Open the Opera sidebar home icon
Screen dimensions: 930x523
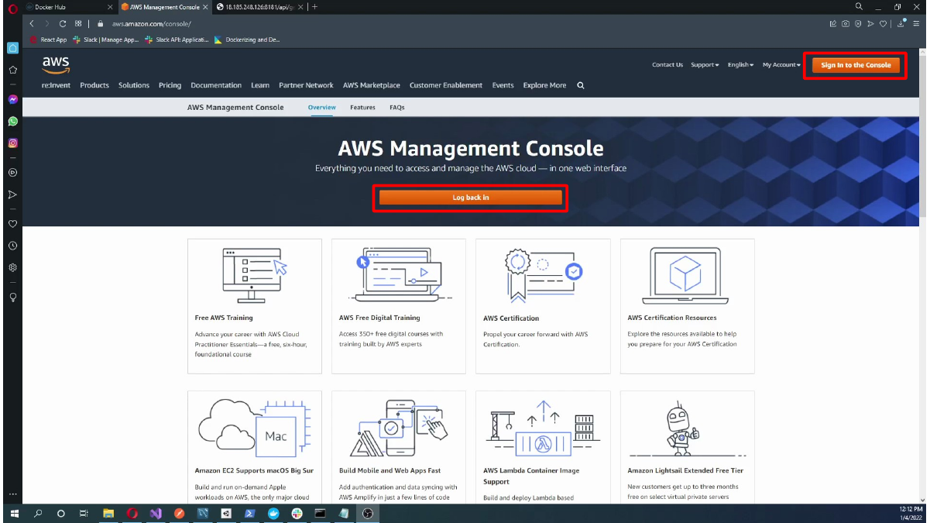(x=12, y=48)
